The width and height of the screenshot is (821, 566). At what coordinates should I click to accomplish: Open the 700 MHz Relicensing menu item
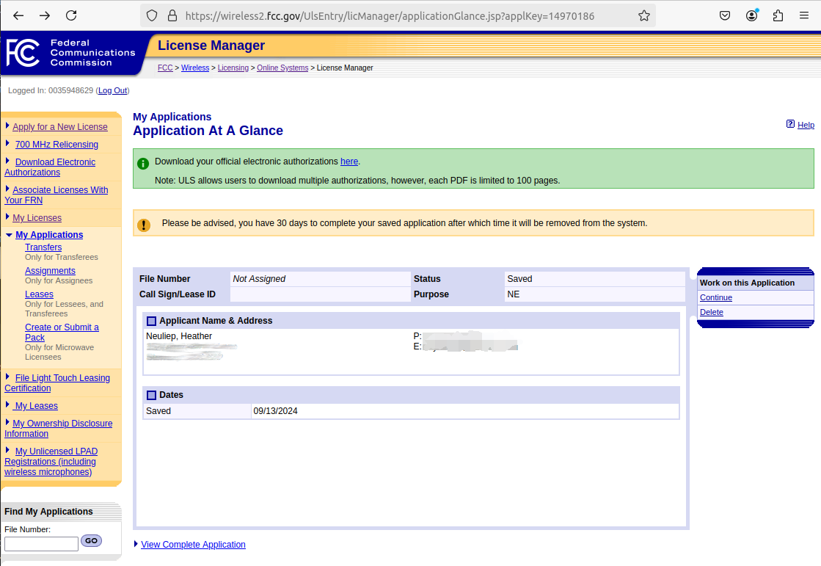click(x=56, y=145)
